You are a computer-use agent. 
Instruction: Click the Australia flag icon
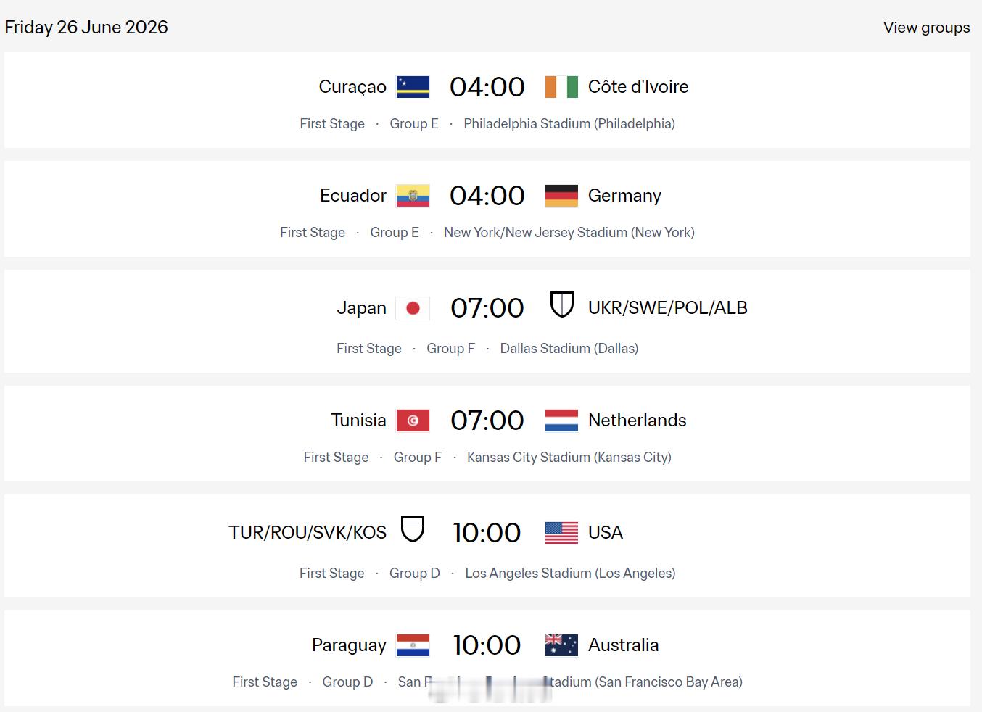(x=561, y=645)
